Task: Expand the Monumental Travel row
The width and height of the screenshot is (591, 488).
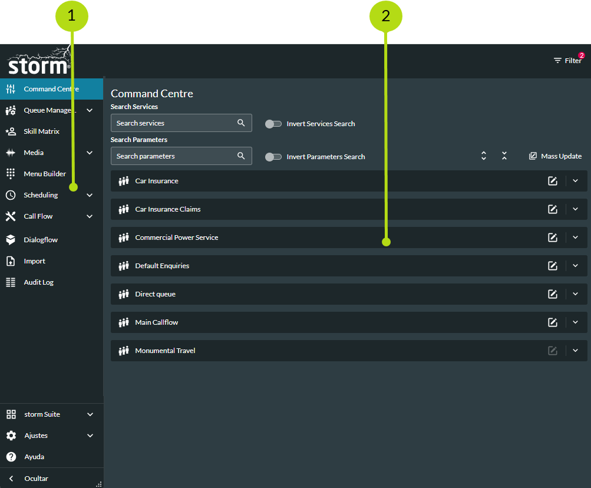Action: [x=576, y=350]
